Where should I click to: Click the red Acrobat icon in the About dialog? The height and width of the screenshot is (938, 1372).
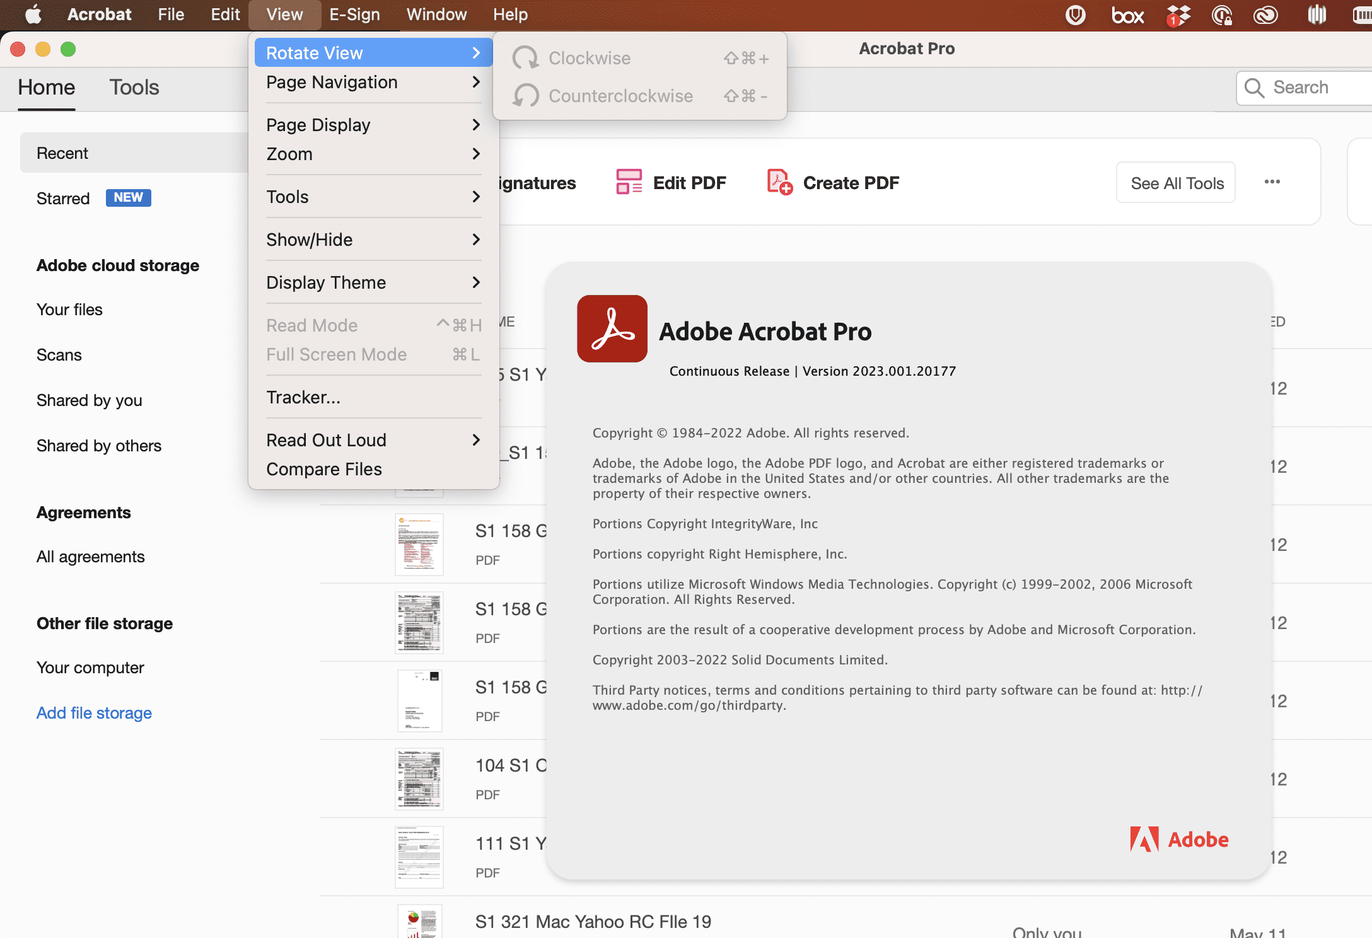[x=611, y=328]
